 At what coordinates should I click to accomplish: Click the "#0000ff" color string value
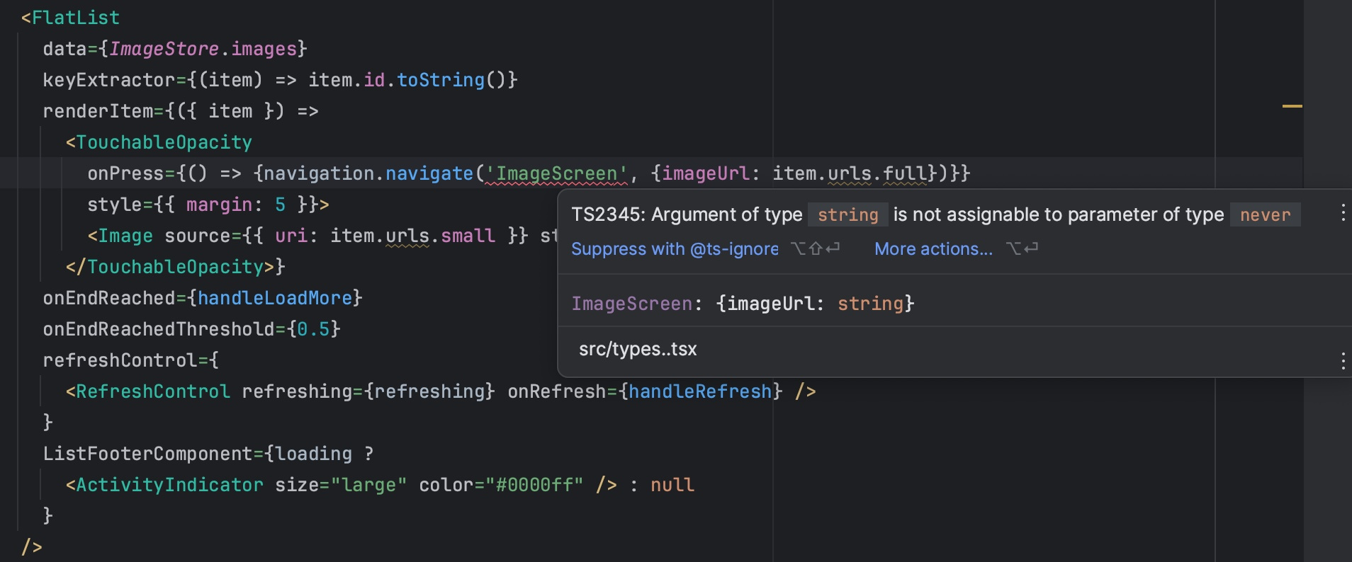534,485
